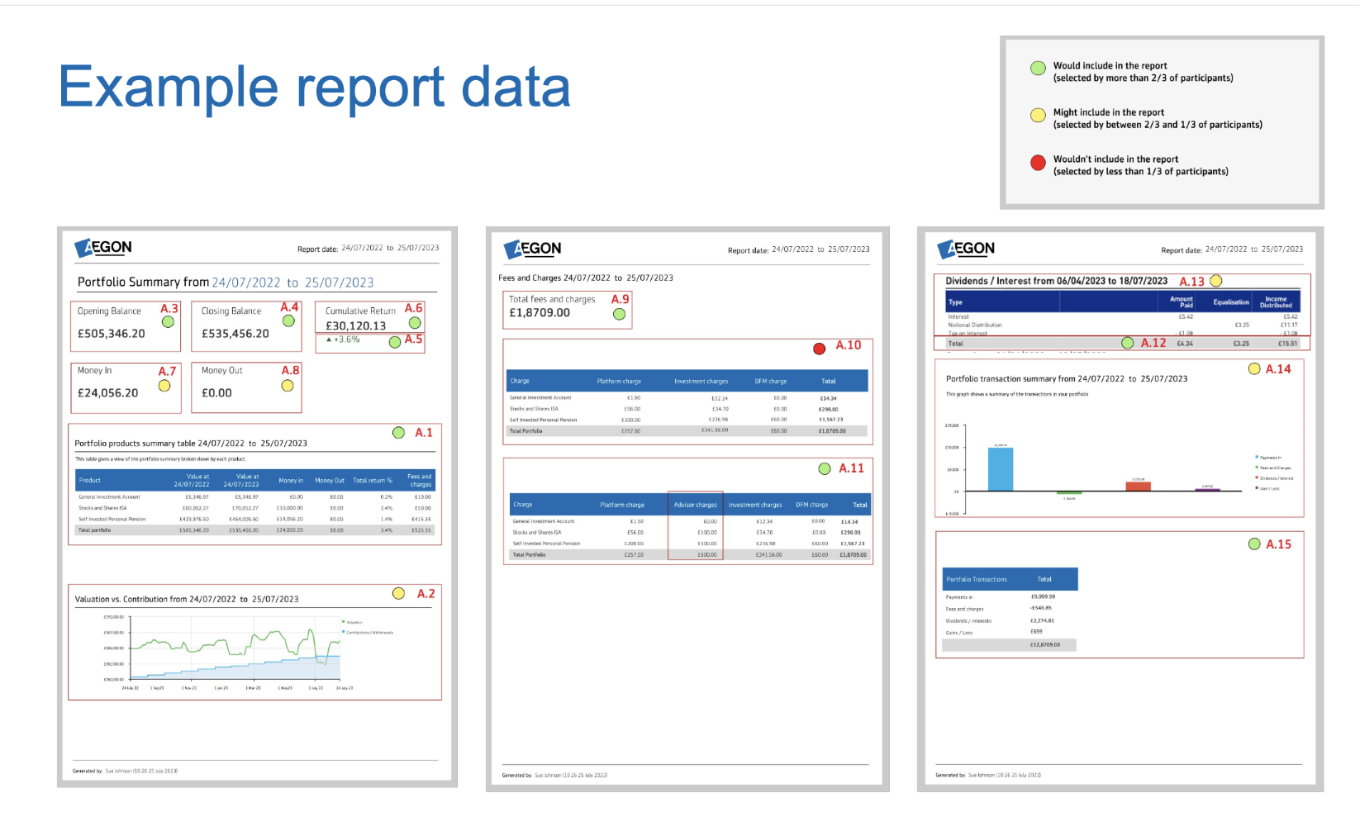Screen dimensions: 1360x831
Task: Click the blue bar in transaction summary chart
Action: click(x=1000, y=468)
